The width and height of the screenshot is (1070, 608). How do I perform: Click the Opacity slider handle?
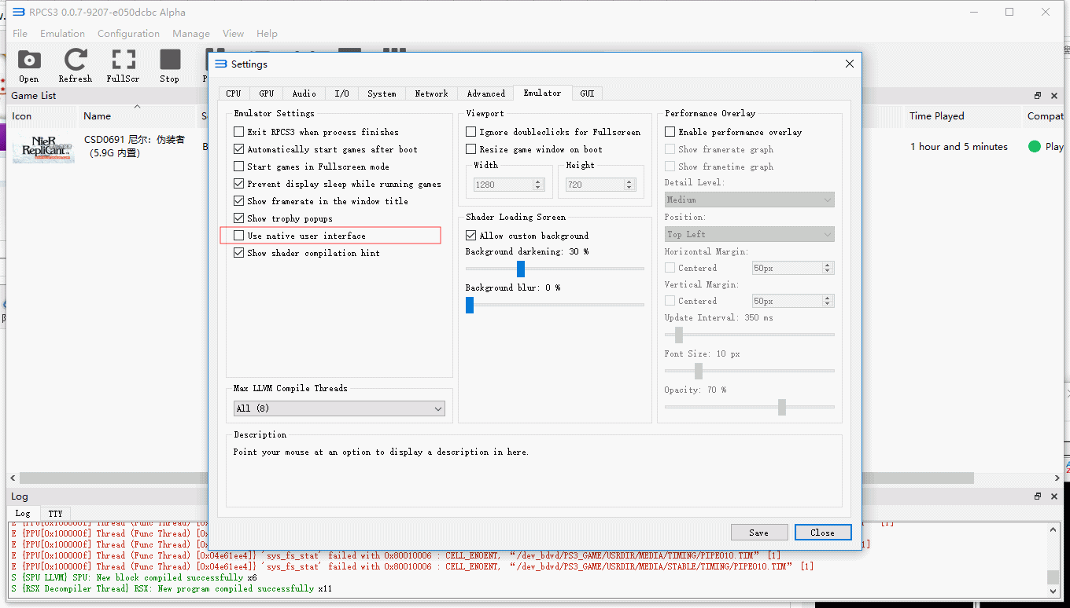coord(782,407)
